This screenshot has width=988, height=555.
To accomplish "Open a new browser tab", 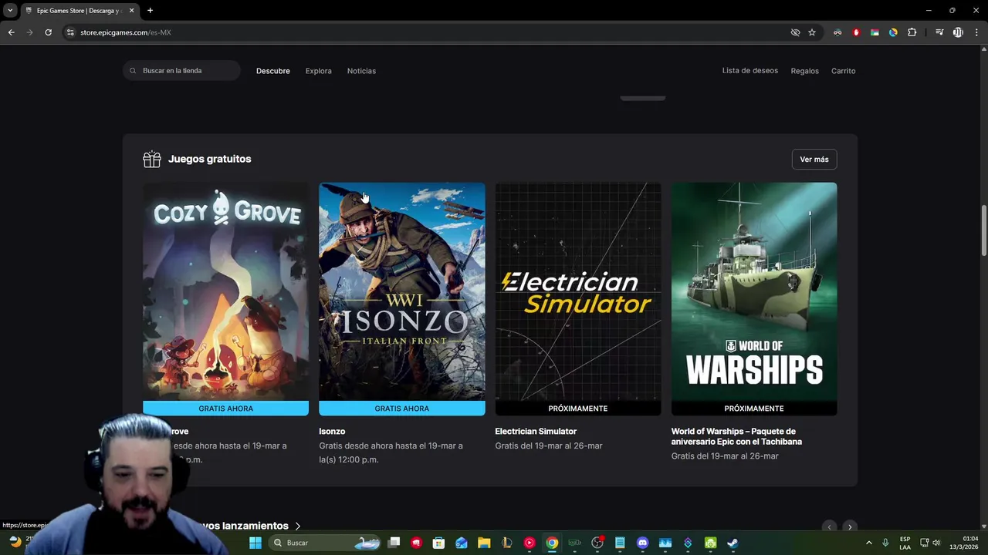I will coord(150,11).
